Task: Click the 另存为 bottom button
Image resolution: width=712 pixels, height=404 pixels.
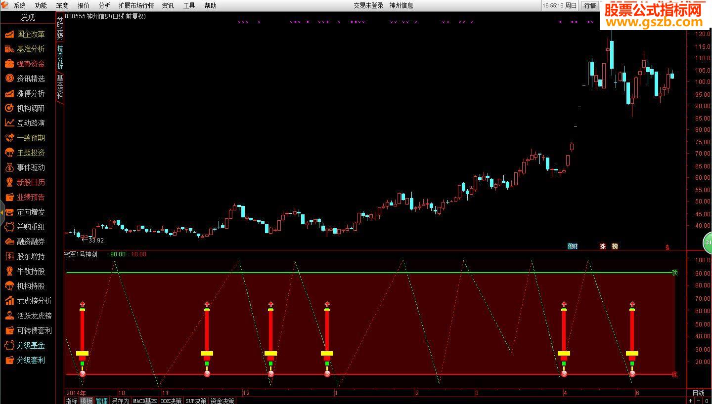Action: tap(120, 401)
